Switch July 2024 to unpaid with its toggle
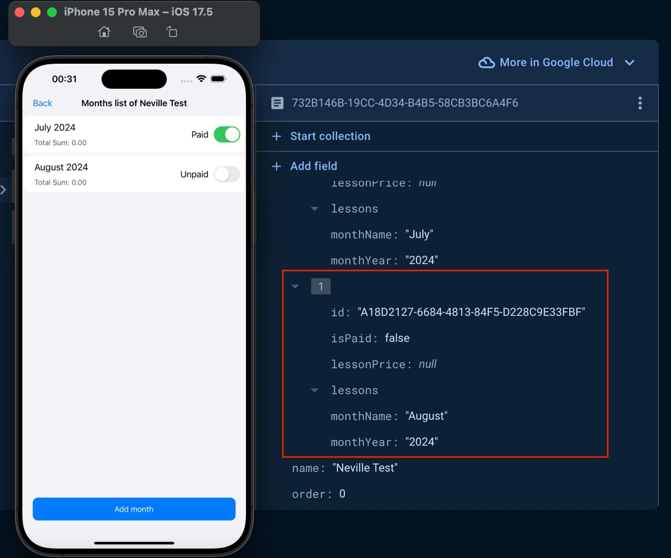Viewport: 671px width, 558px height. [x=226, y=134]
